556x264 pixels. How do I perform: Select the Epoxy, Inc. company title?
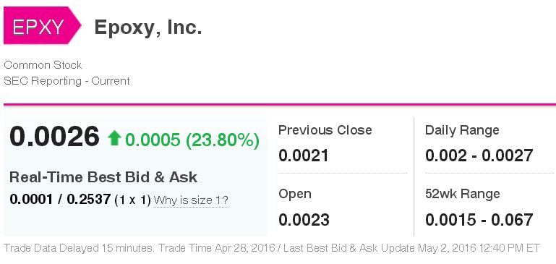coord(148,27)
